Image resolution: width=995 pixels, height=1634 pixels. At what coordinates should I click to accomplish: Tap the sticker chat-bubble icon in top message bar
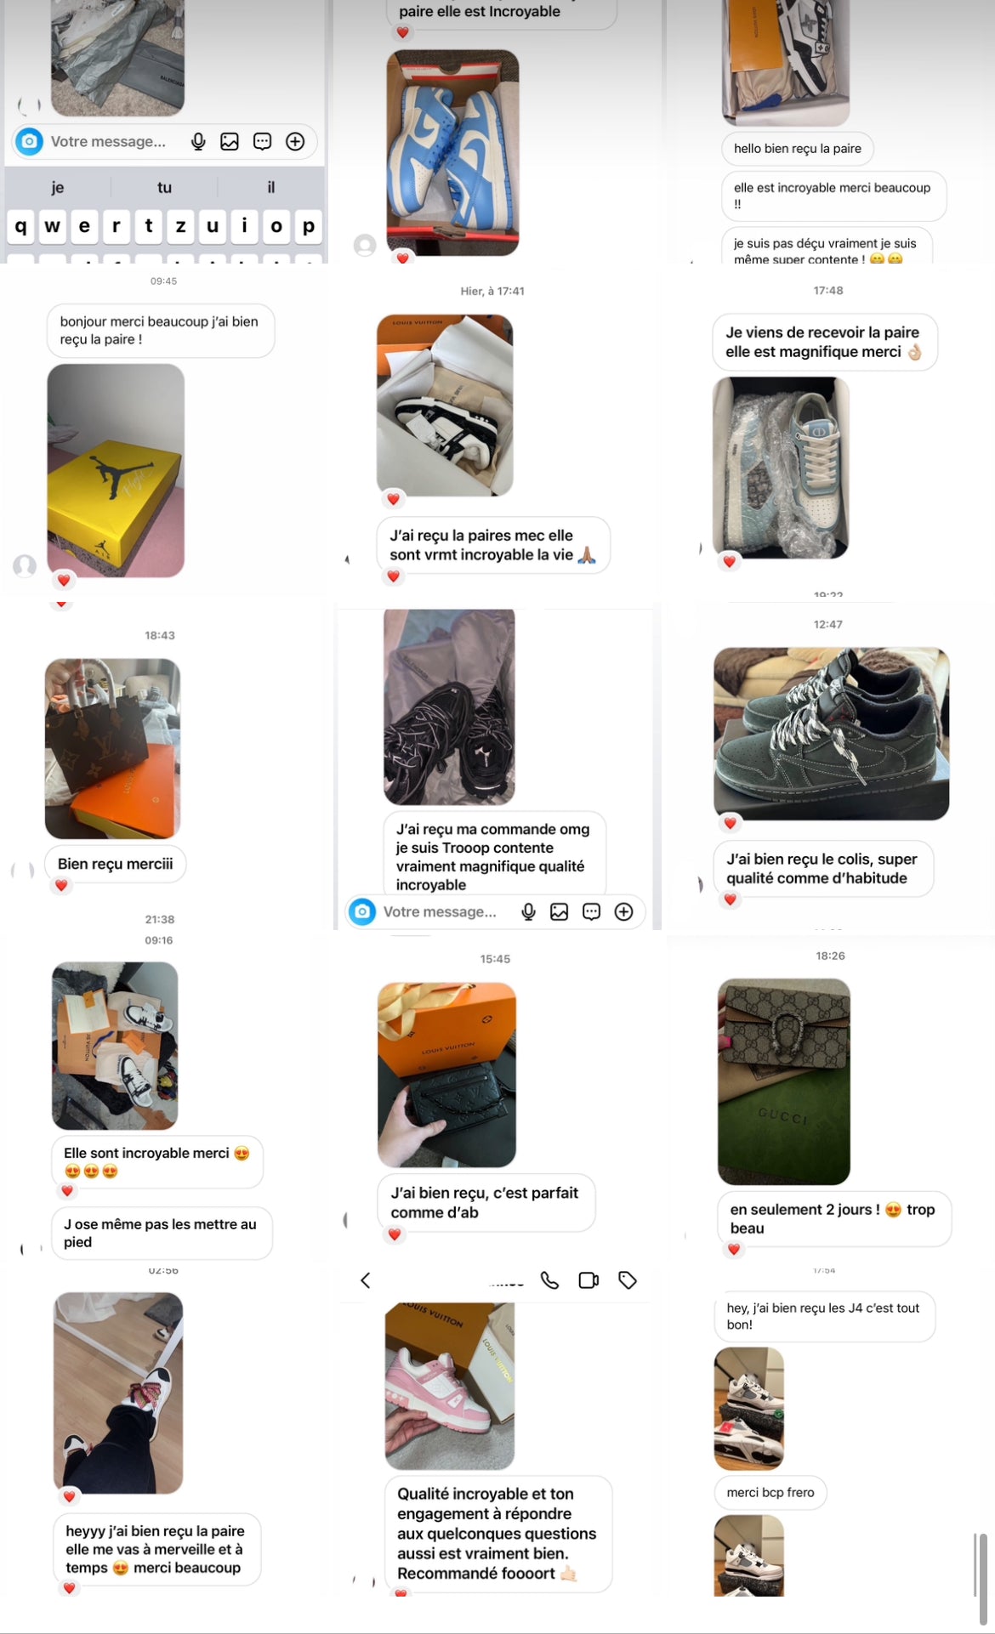click(262, 141)
